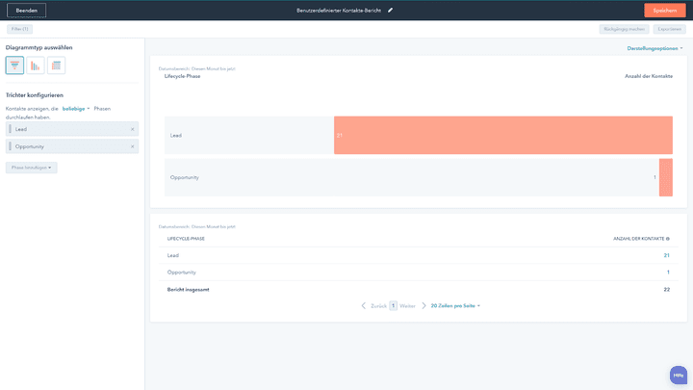Change the '20 Zeilen pro Seite' setting
This screenshot has width=693, height=390.
pyautogui.click(x=455, y=305)
